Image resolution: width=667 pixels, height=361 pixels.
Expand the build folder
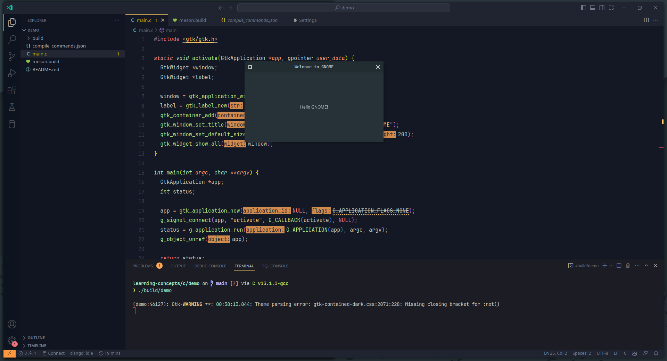pos(38,38)
